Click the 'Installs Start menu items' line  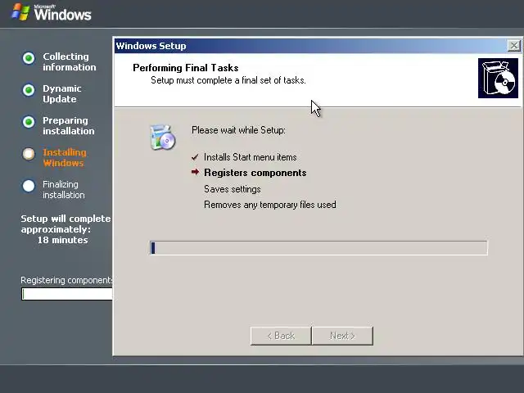(251, 157)
